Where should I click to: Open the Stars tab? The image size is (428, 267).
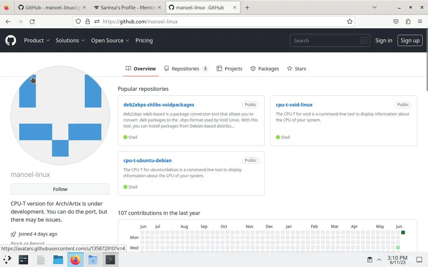(297, 68)
